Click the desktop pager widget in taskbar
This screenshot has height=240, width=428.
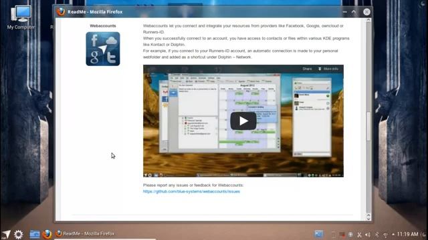(318, 234)
